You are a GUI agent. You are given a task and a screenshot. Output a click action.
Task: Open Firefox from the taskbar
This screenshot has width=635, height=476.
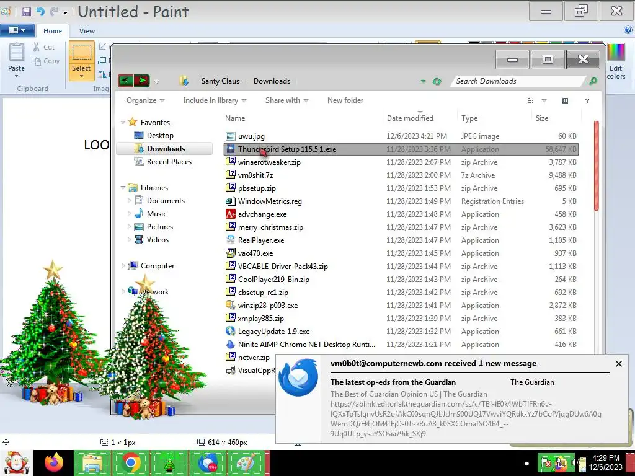click(x=54, y=463)
